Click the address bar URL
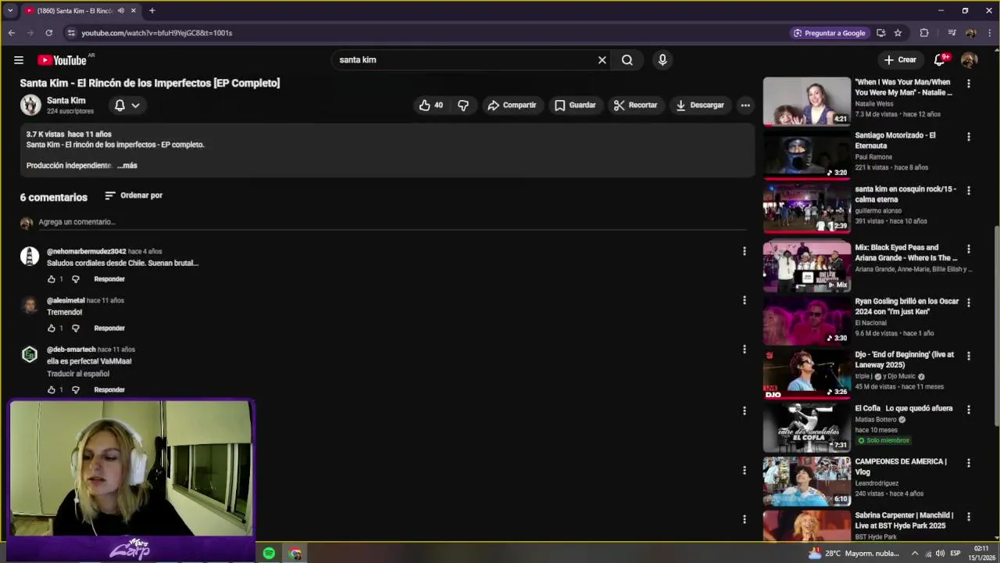Screen dimensions: 1000x563 157,33
